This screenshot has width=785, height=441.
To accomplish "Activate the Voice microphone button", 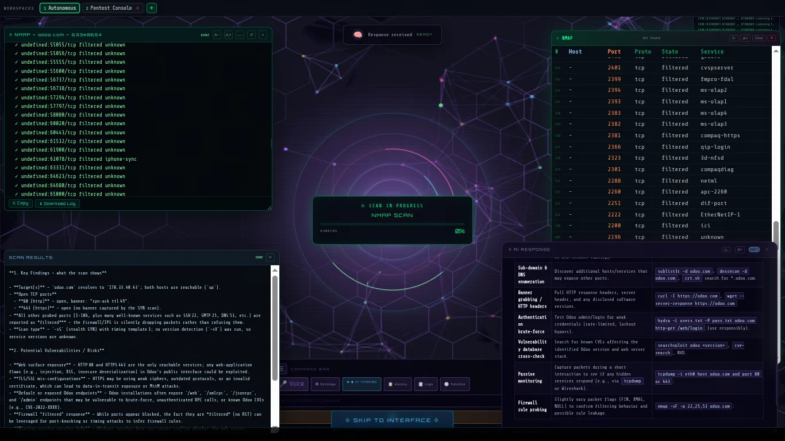I will click(293, 384).
